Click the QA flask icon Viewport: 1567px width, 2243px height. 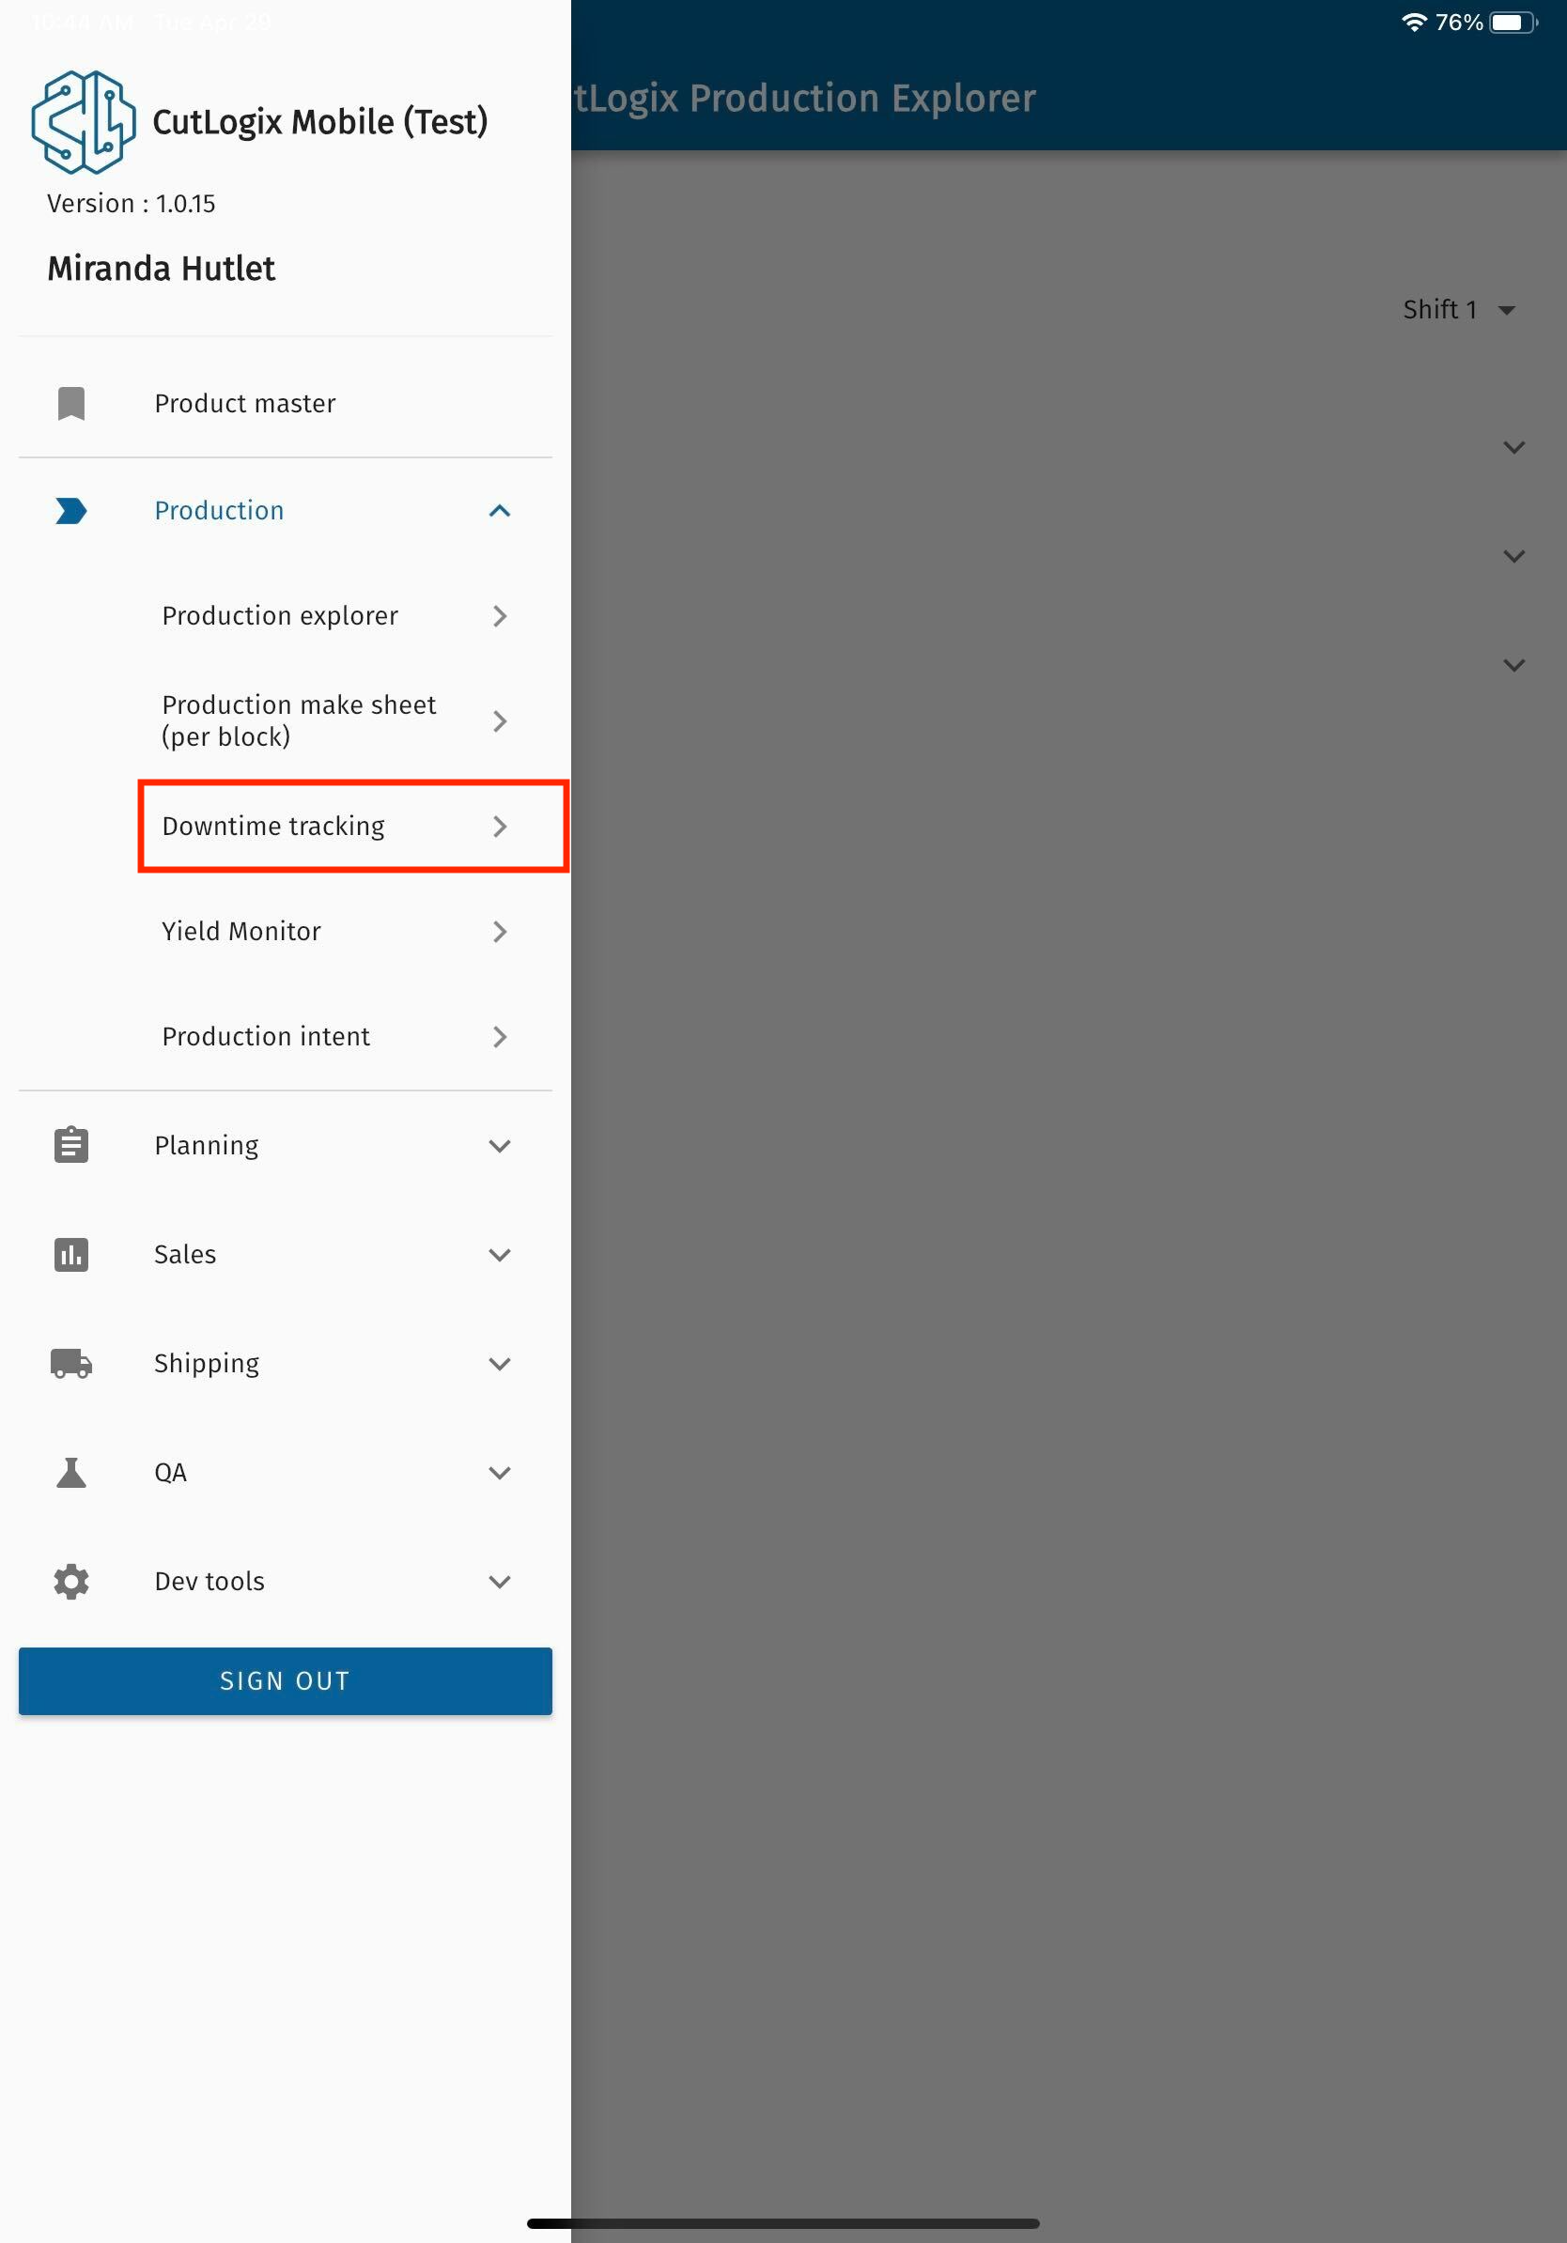(71, 1472)
